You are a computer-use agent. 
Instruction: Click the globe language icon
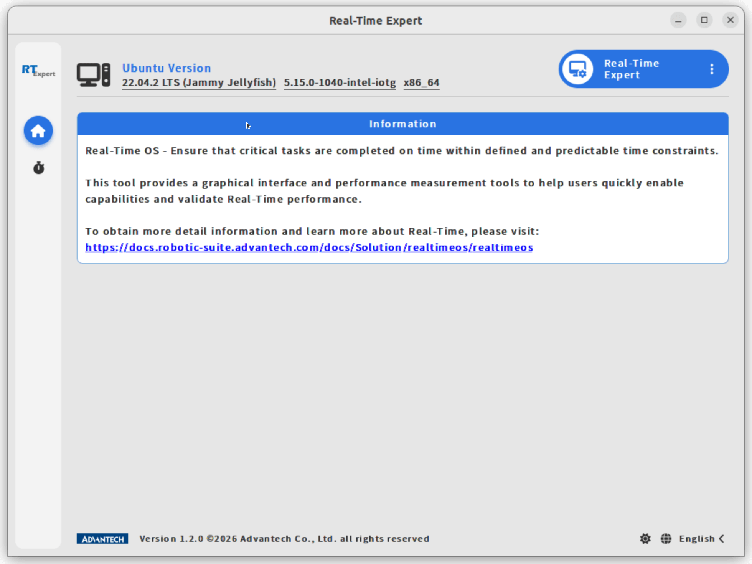point(666,538)
